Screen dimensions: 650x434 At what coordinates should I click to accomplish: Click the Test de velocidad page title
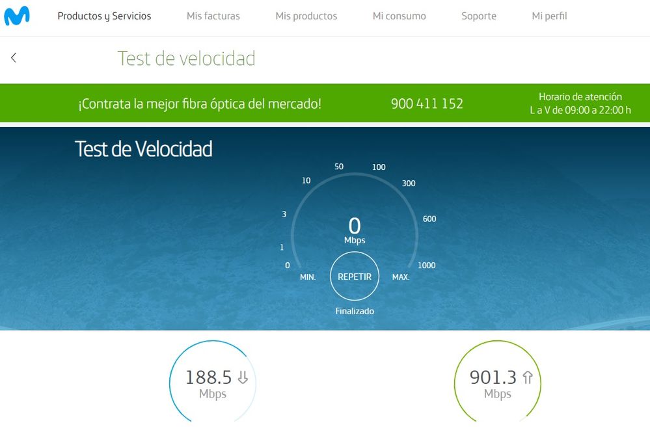pyautogui.click(x=185, y=58)
